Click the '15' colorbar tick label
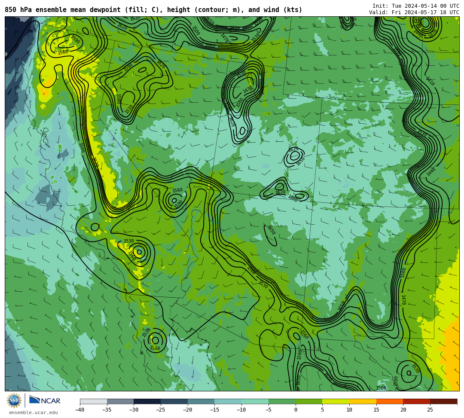464x418 pixels. click(x=376, y=410)
